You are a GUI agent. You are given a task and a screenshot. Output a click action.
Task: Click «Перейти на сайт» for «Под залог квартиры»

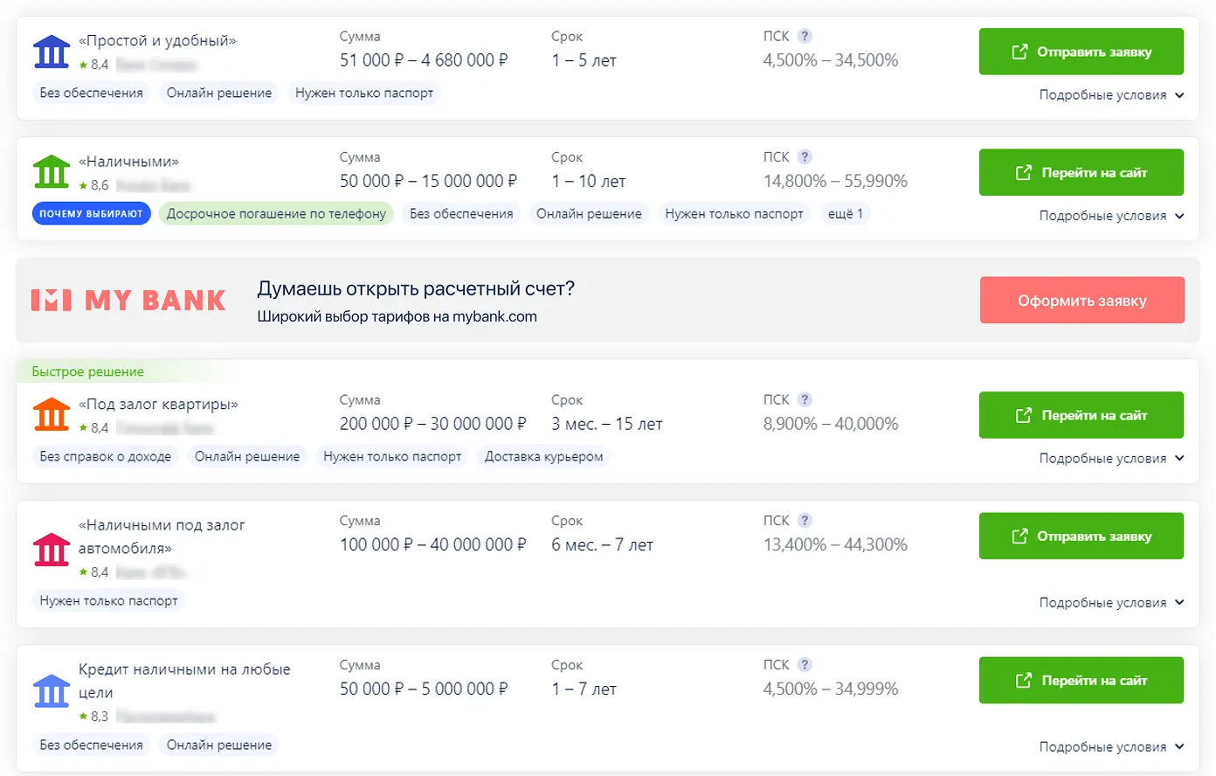pos(1081,415)
